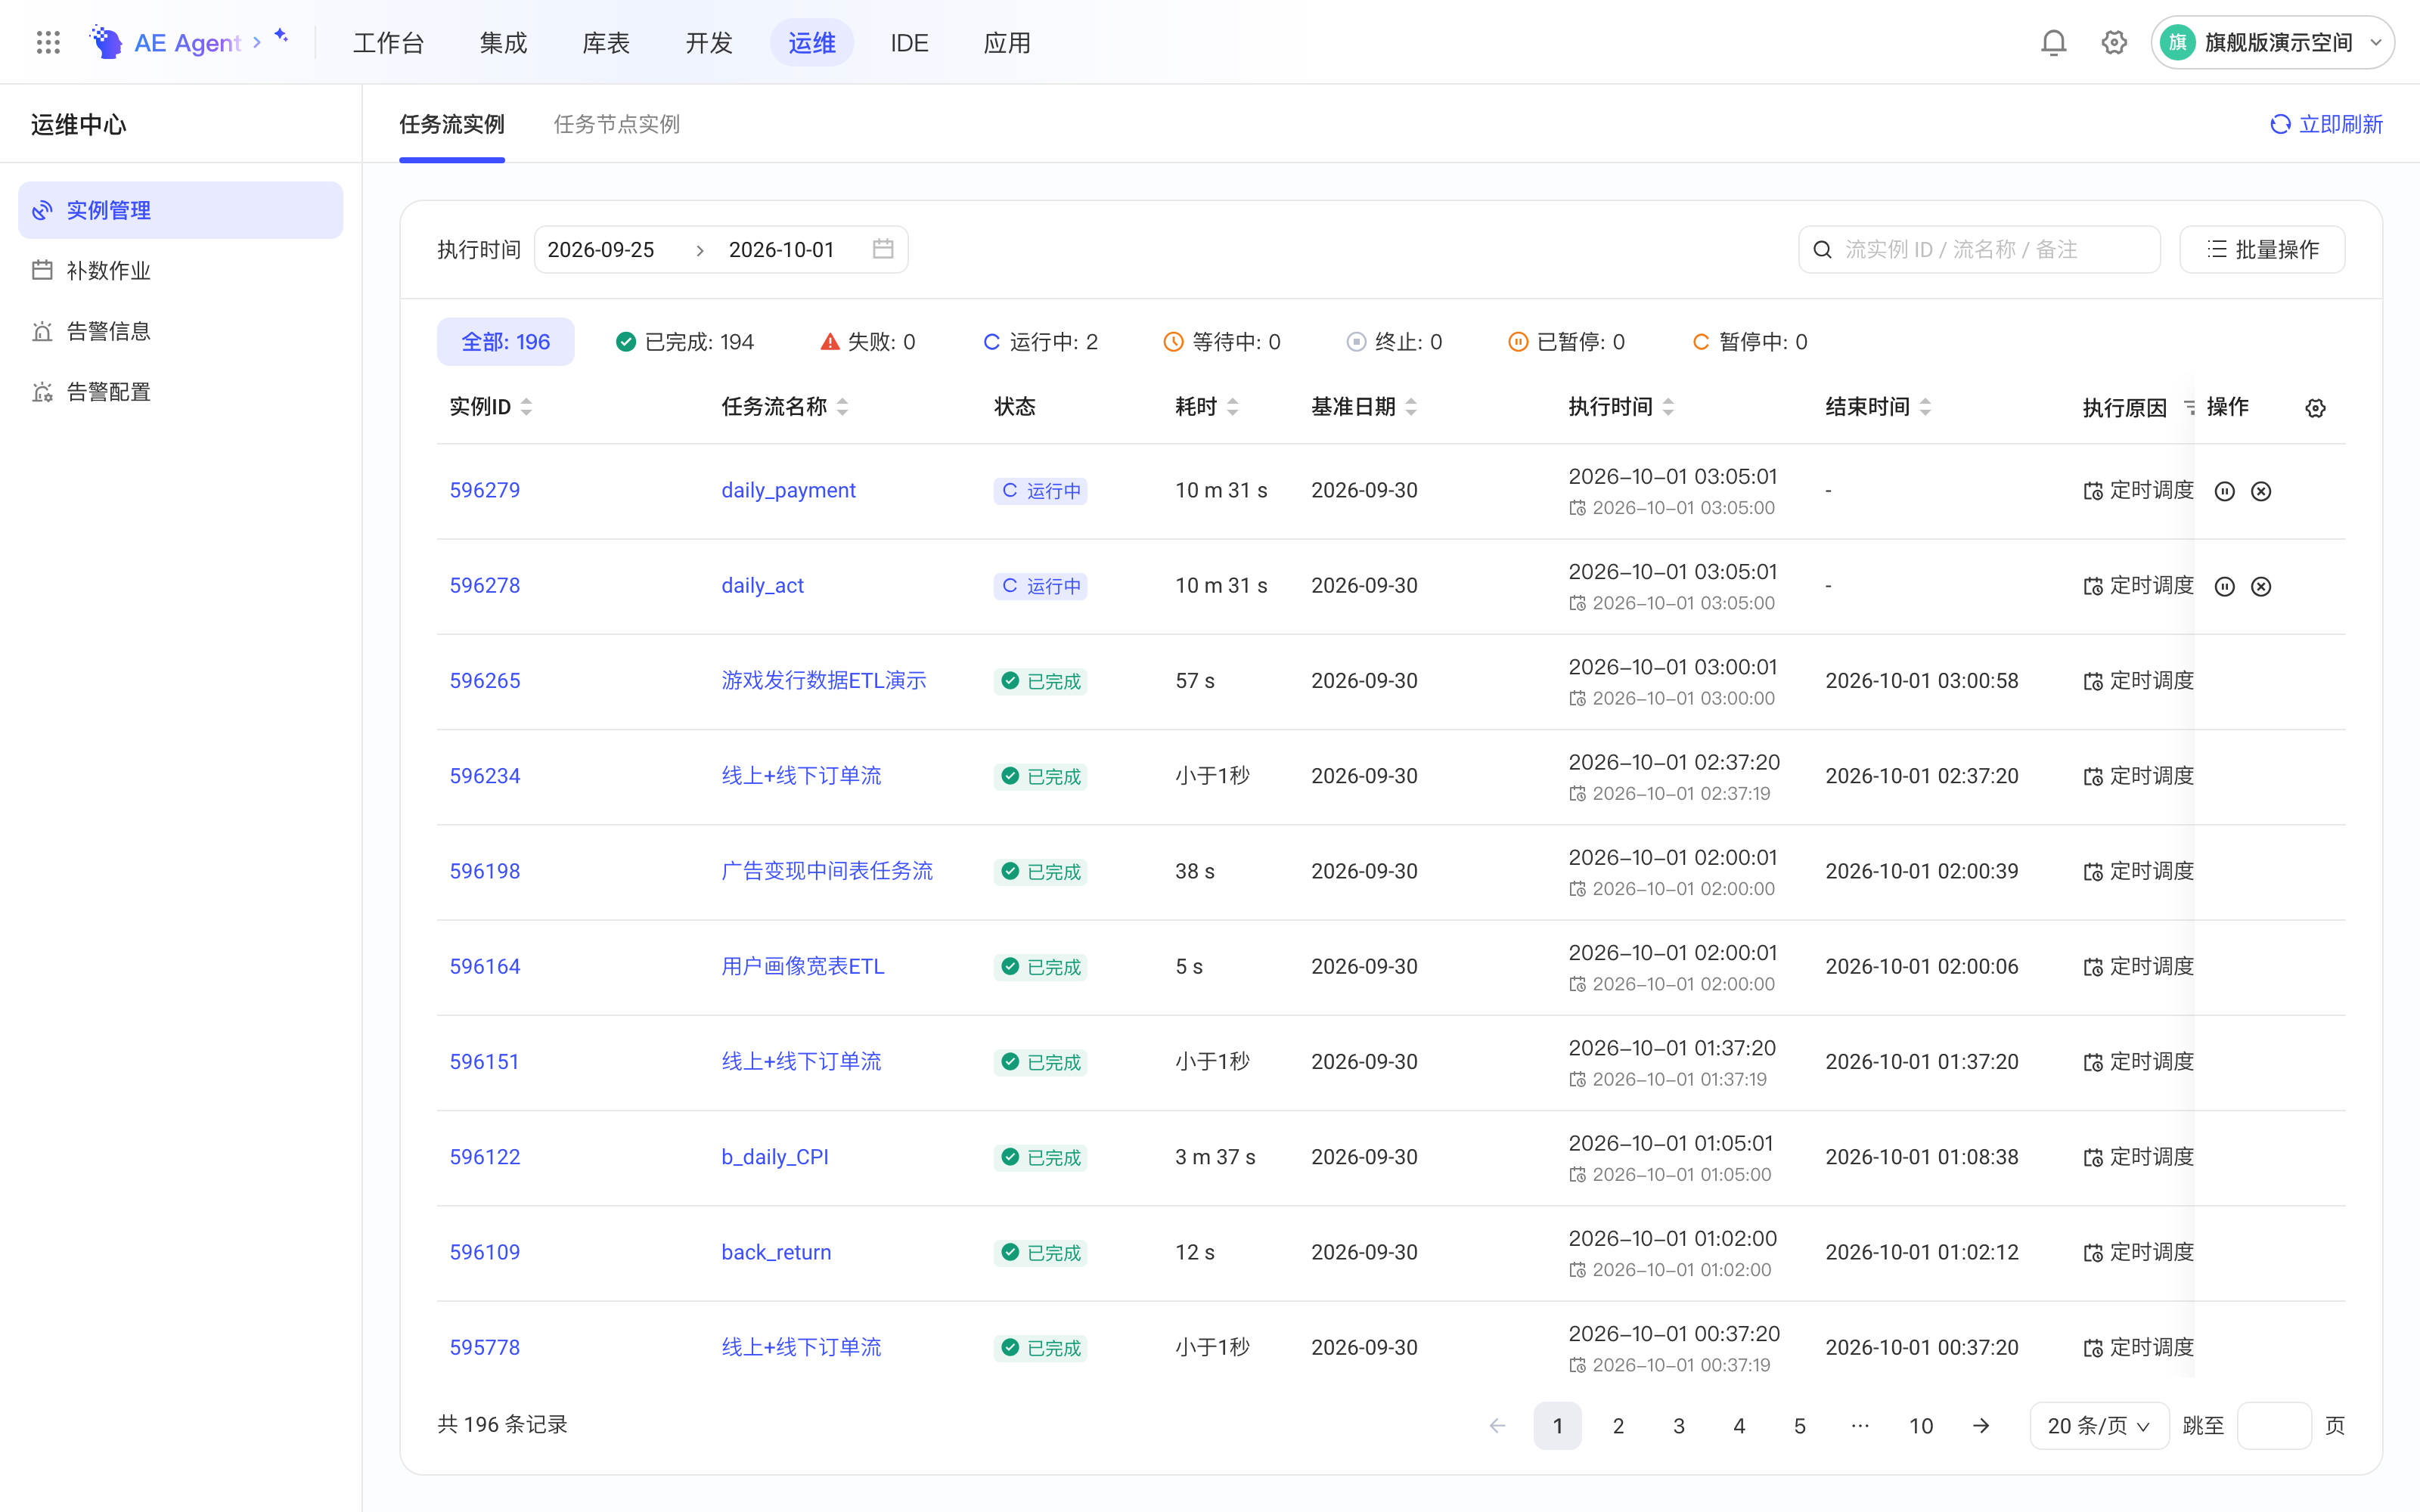
Task: Pause instance 596278
Action: pyautogui.click(x=2224, y=586)
